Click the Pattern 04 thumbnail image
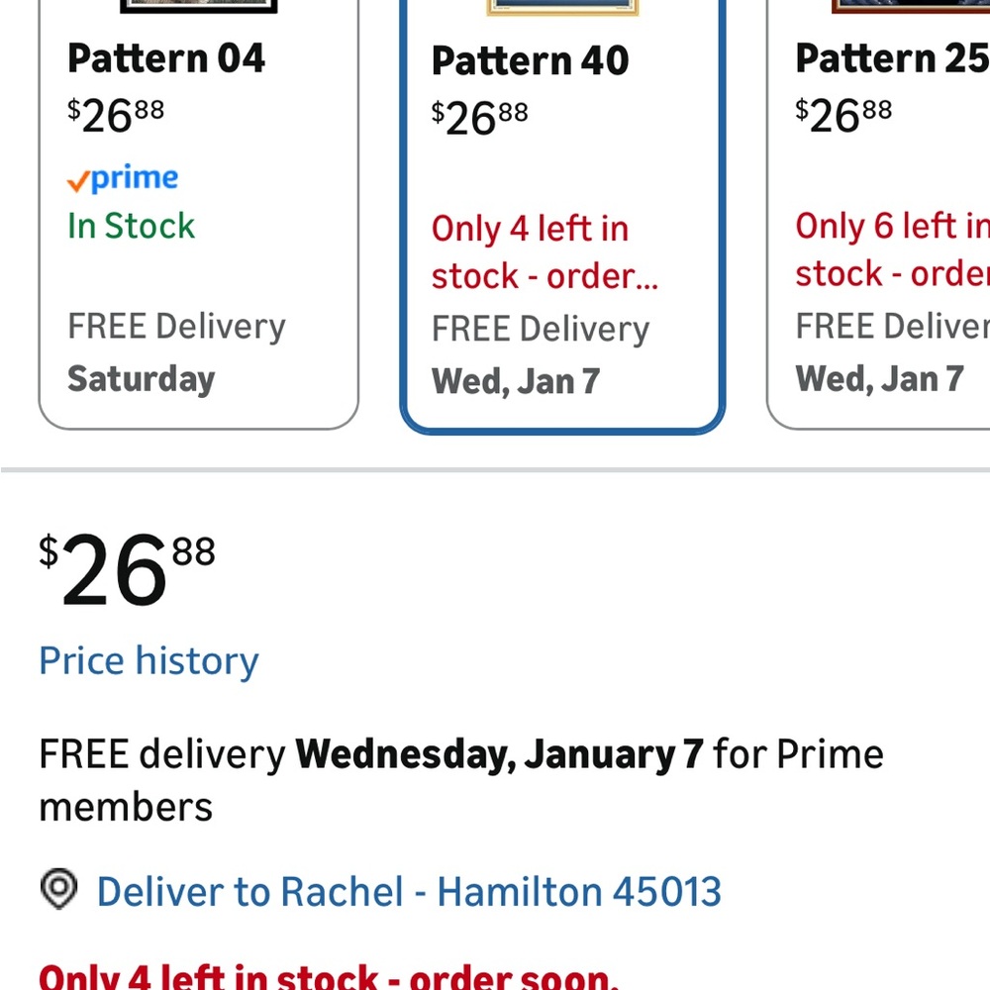This screenshot has width=990, height=990. click(199, 6)
